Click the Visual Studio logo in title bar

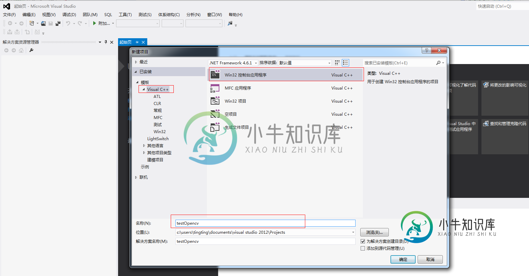point(7,6)
